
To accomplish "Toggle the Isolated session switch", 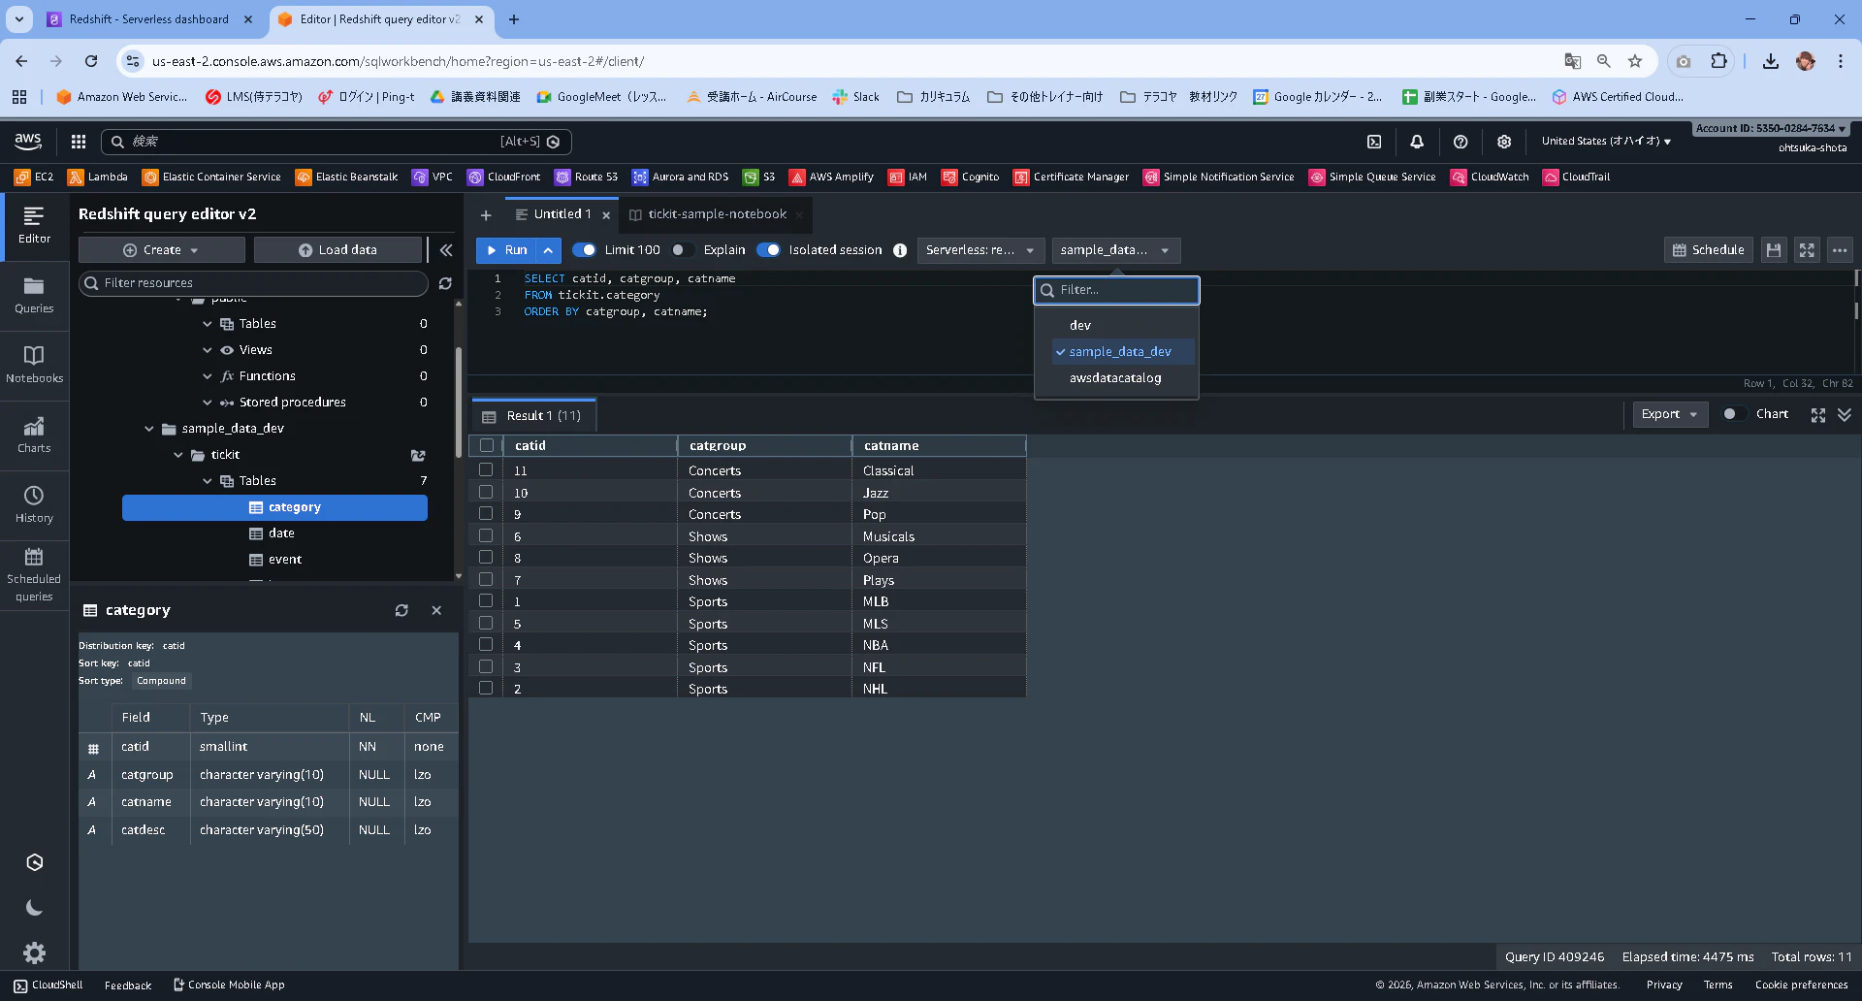I will 768,250.
